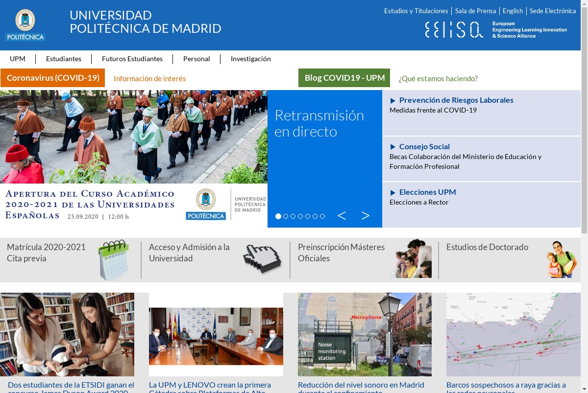Click the Blog COVID19 - UPM green button
The image size is (588, 393).
(x=344, y=78)
